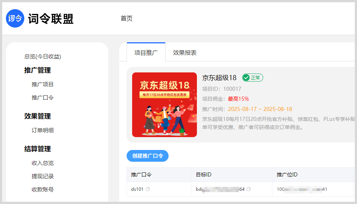Click the project description text 京东超级18每月17日20点
The width and height of the screenshot is (357, 204).
click(279, 123)
